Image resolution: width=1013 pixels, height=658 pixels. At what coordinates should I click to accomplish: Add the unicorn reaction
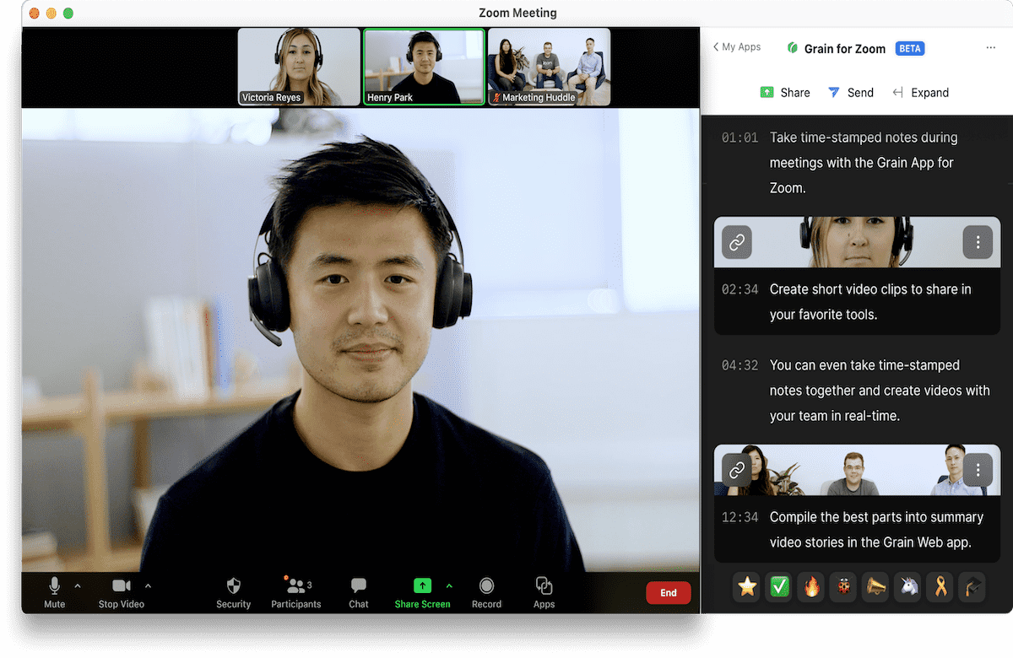tap(908, 587)
